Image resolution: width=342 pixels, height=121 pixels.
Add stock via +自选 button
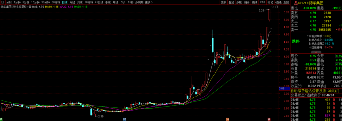[278, 3]
